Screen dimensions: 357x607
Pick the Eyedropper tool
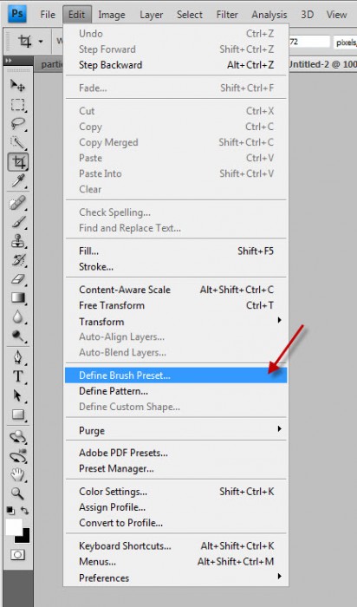coord(17,180)
